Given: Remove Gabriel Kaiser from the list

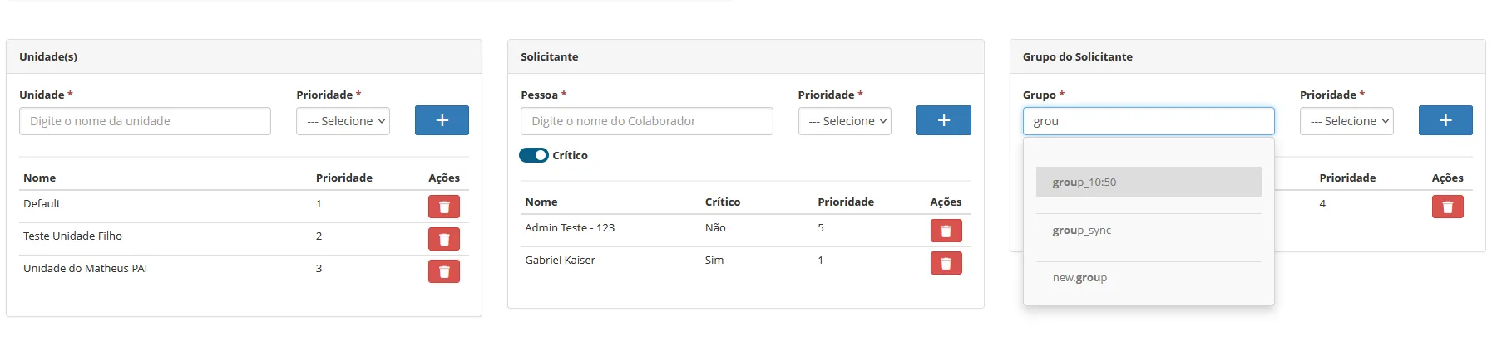Looking at the screenshot, I should point(946,263).
